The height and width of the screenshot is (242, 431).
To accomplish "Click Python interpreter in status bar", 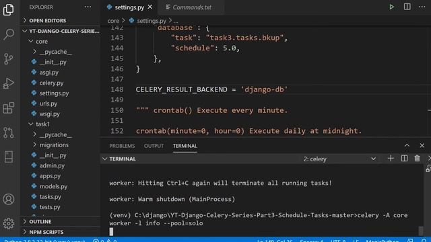I will [x=45, y=241].
